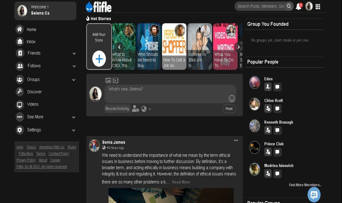This screenshot has width=342, height=203.
Task: Open the emoji picker smiley icon
Action: click(x=232, y=99)
